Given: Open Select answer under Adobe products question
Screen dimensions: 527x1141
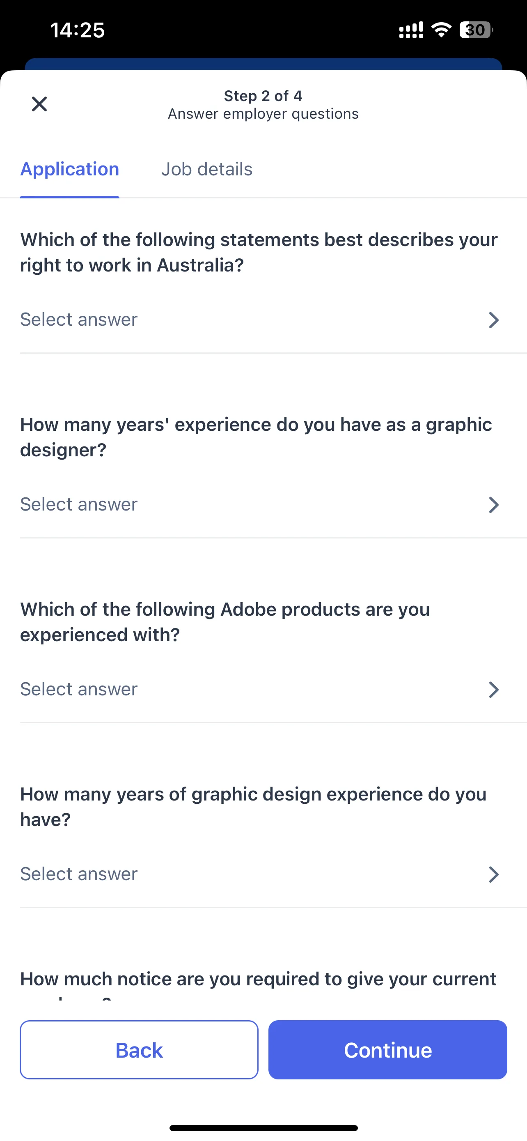Looking at the screenshot, I should 263,689.
